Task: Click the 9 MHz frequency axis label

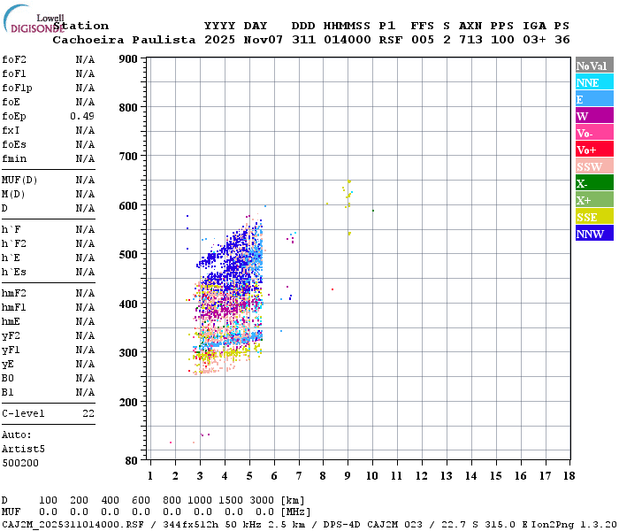Action: tap(348, 476)
